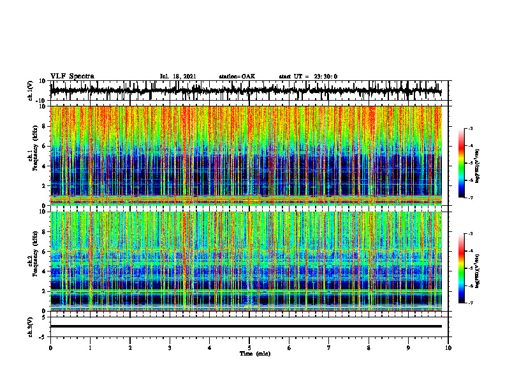Click the date text "Jul 18, 2021"
Image resolution: width=505 pixels, height=390 pixels.
point(178,76)
